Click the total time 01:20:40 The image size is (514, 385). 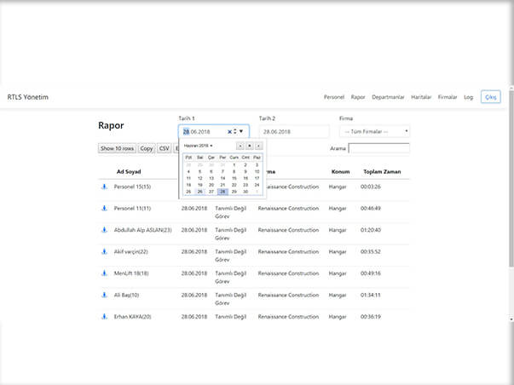click(371, 230)
